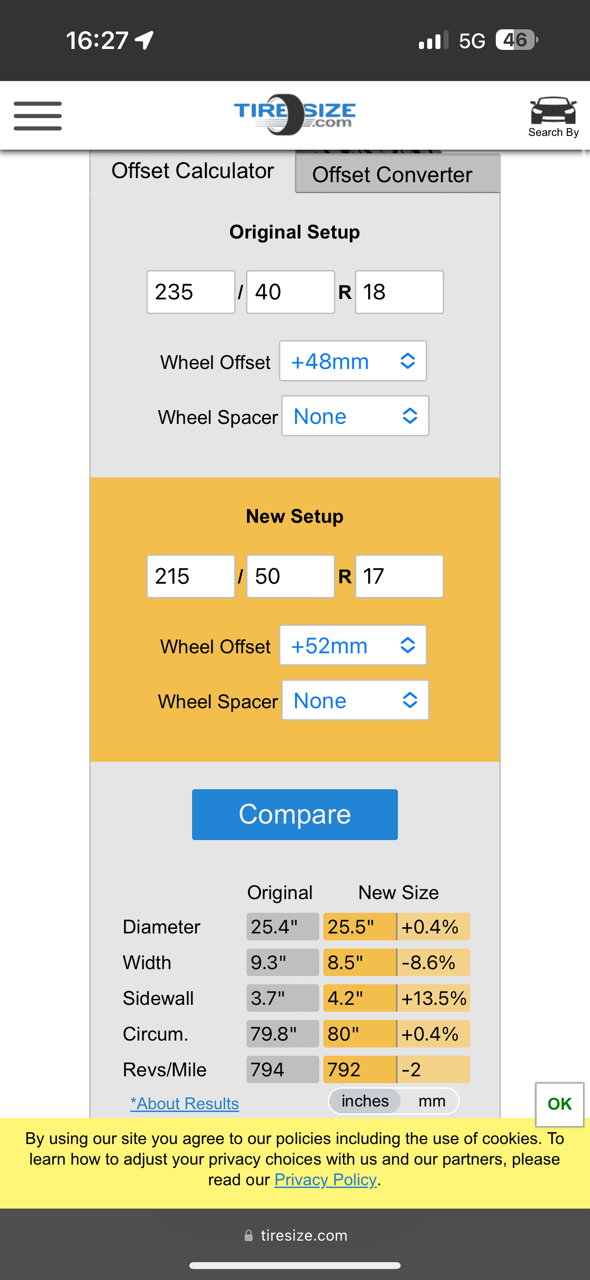Open Original Setup Wheel Spacer dropdown
Viewport: 590px width, 1280px height.
click(x=355, y=417)
